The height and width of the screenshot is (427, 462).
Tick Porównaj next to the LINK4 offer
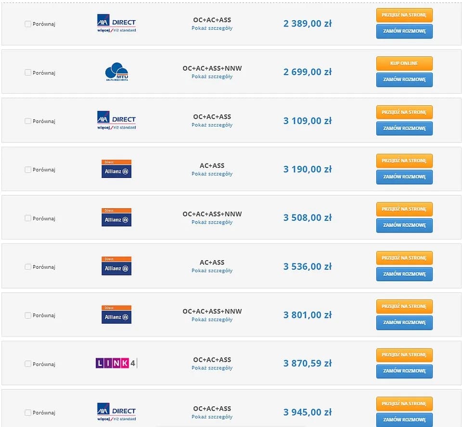[x=27, y=364]
